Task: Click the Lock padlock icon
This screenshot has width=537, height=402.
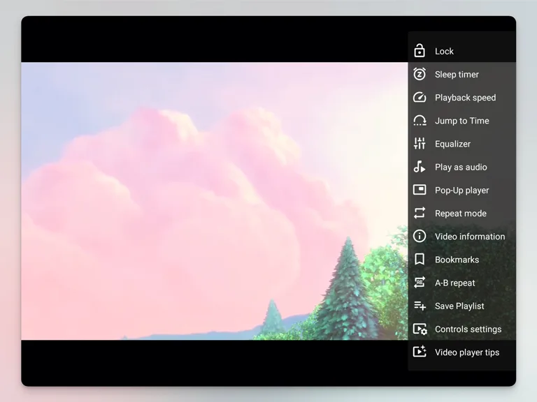Action: pos(420,50)
